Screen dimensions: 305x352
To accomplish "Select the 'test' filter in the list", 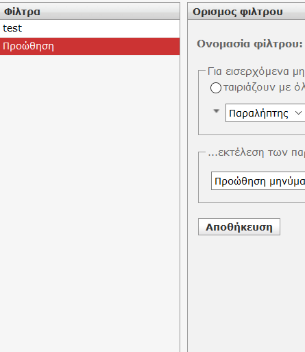I will click(90, 29).
